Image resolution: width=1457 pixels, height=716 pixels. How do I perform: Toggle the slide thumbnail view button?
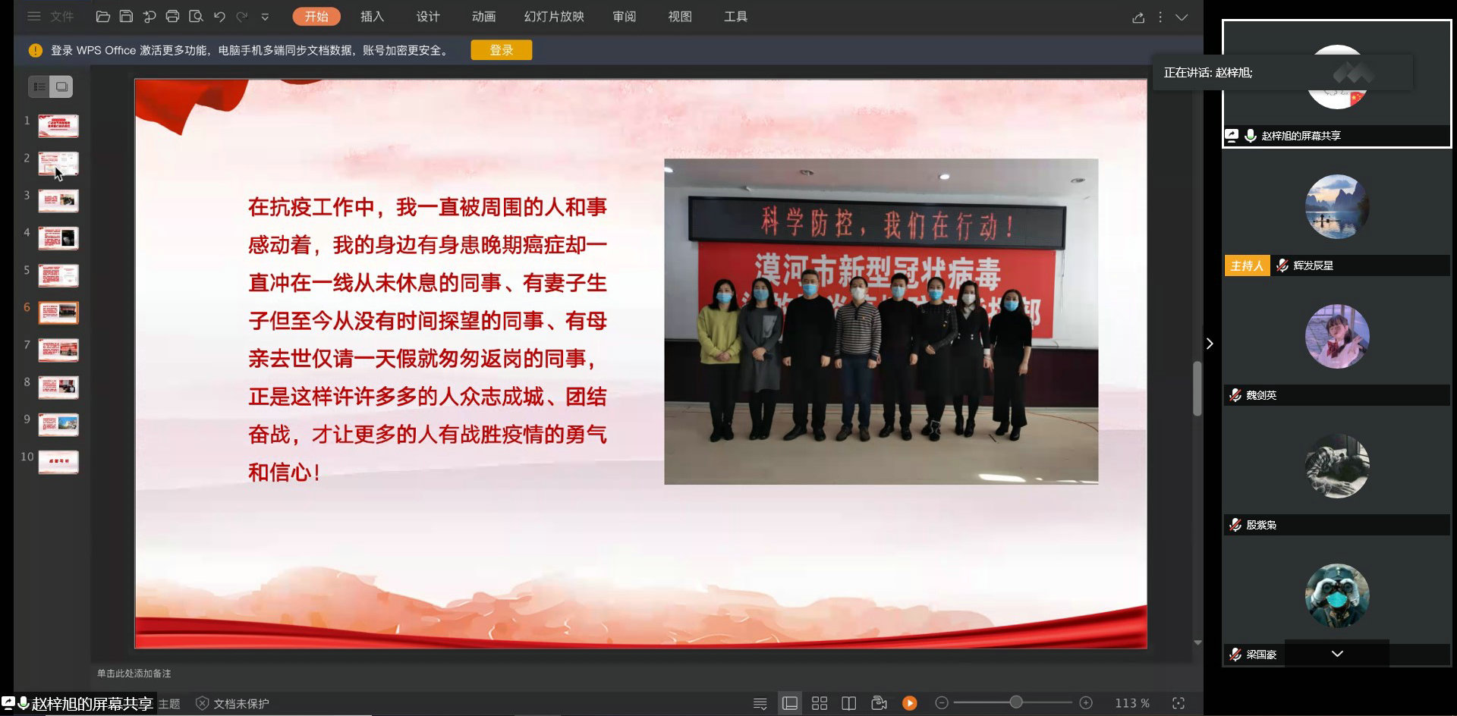(61, 86)
